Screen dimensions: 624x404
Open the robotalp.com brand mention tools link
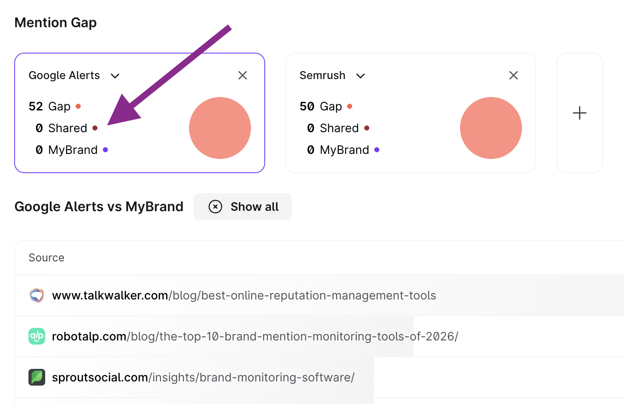click(255, 336)
